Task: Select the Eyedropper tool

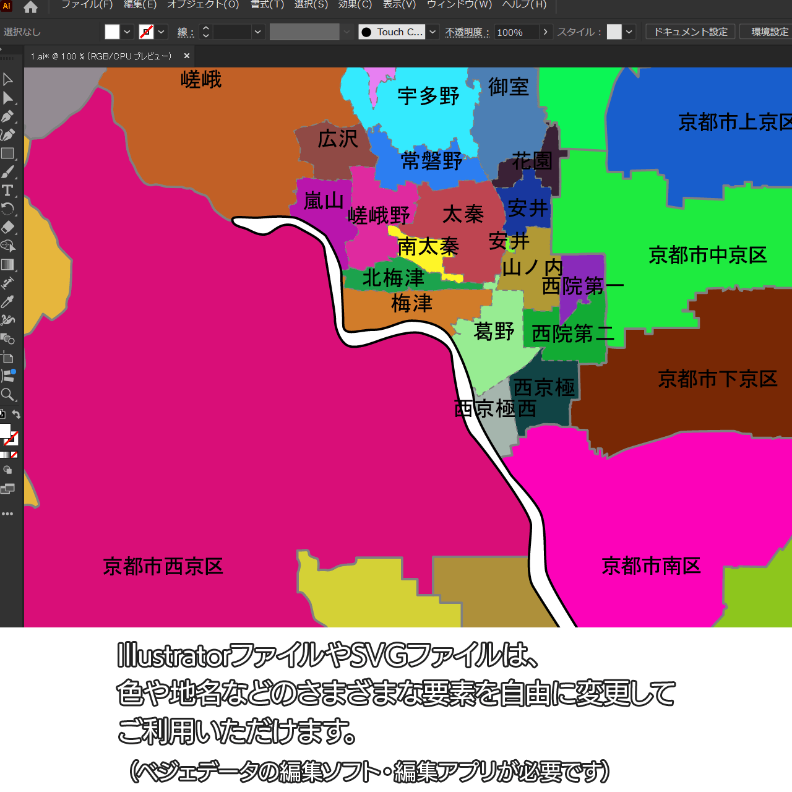Action: [x=7, y=301]
